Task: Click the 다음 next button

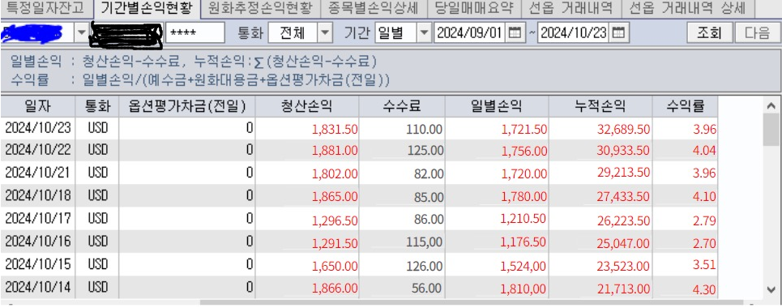Action: [757, 33]
